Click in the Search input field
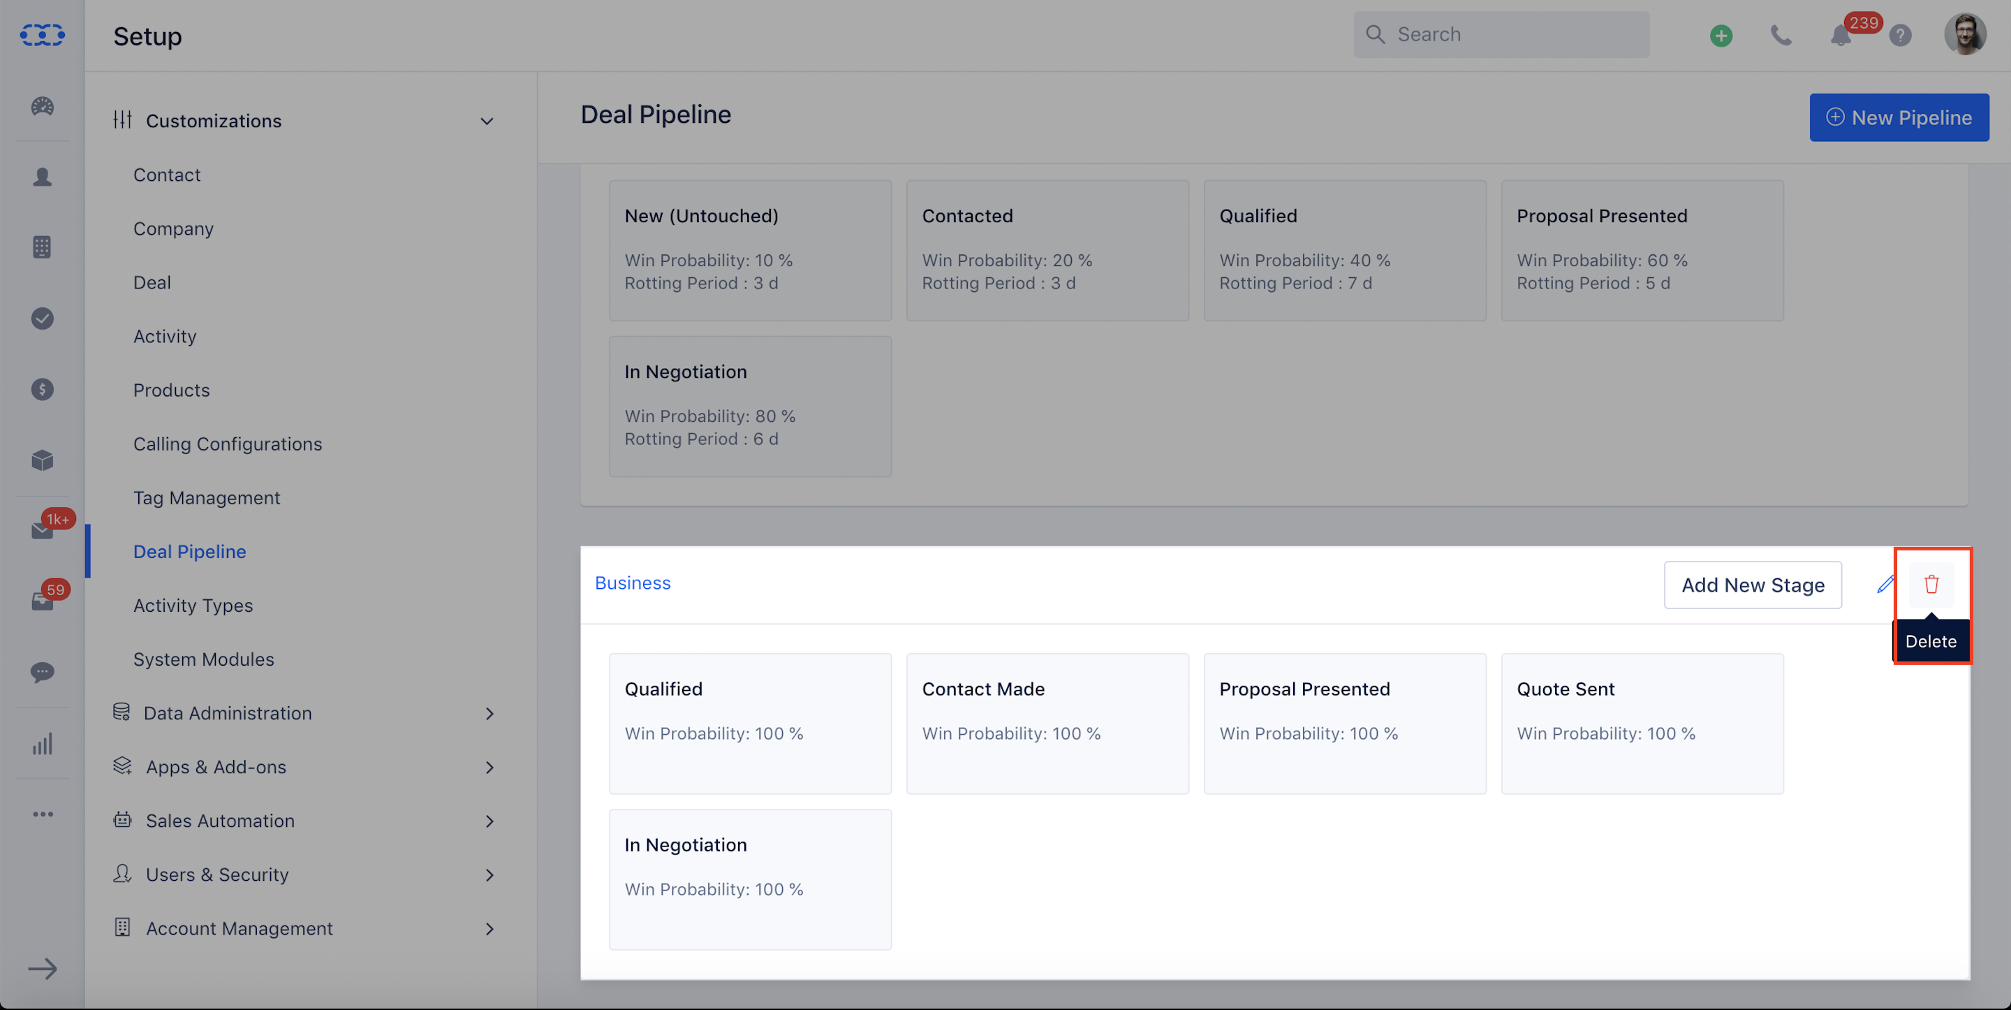The image size is (2011, 1010). (1501, 34)
